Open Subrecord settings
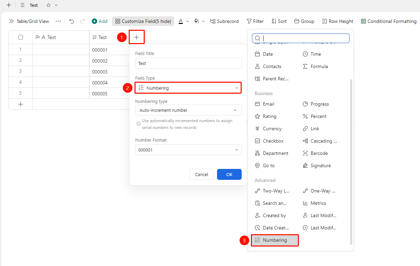 click(x=225, y=21)
